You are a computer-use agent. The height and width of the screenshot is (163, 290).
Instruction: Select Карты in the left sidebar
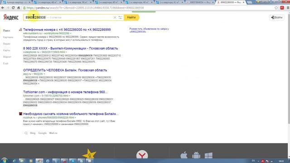click(6, 50)
